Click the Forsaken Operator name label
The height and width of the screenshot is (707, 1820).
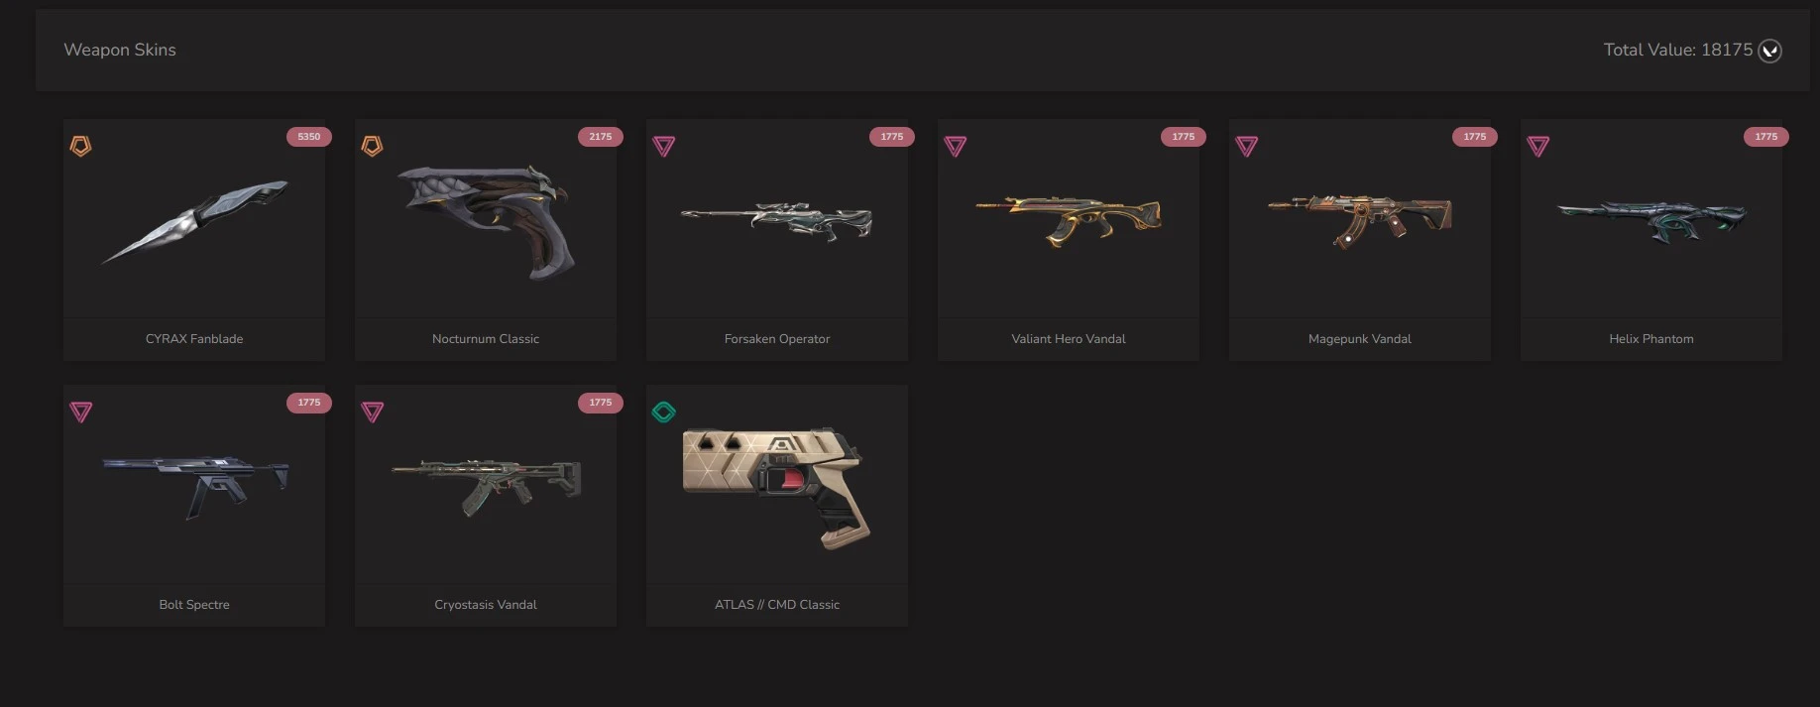(777, 339)
